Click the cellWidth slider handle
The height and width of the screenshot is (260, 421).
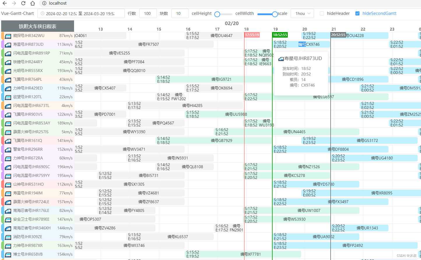(x=275, y=14)
